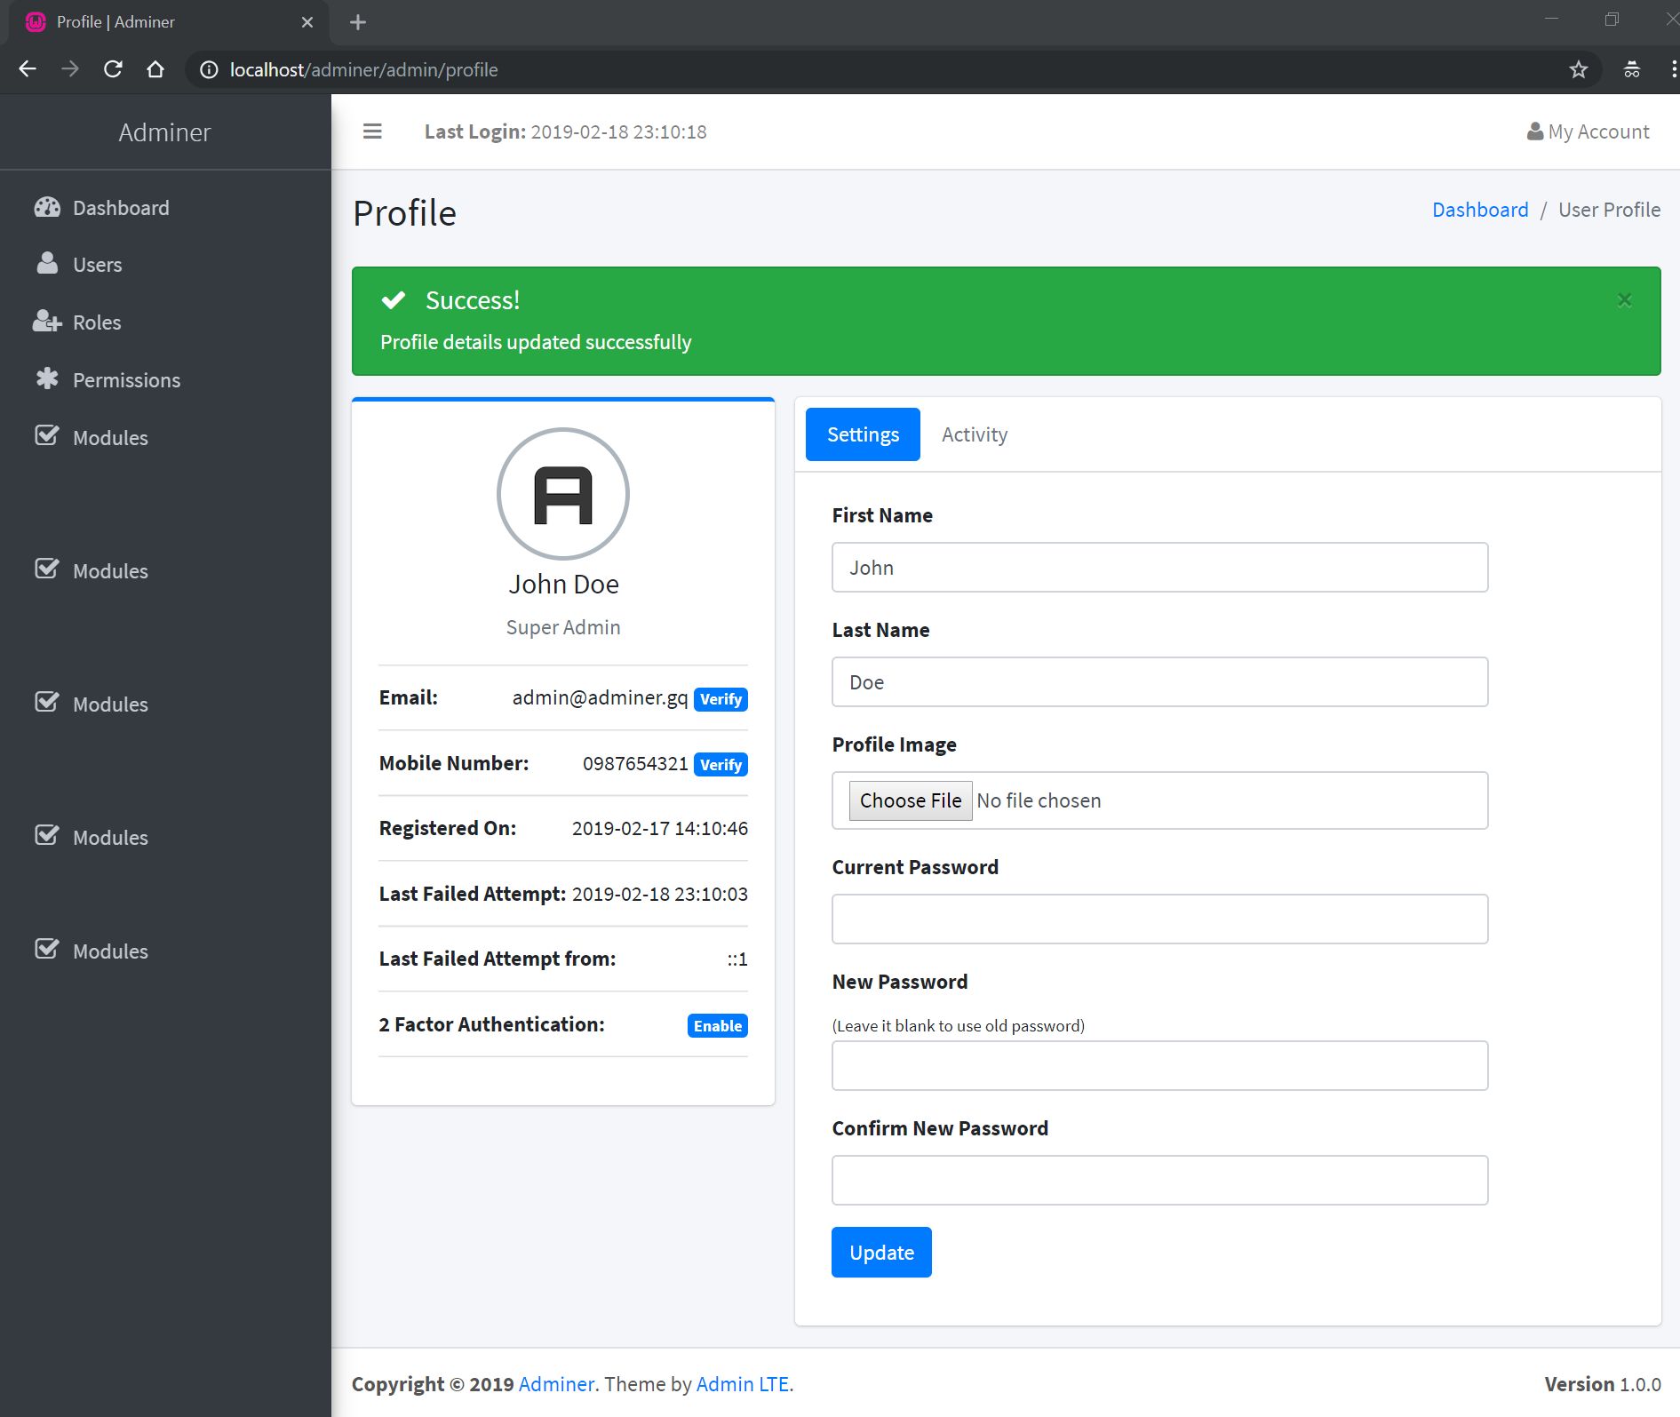
Task: Focus the Current Password field
Action: (1159, 919)
